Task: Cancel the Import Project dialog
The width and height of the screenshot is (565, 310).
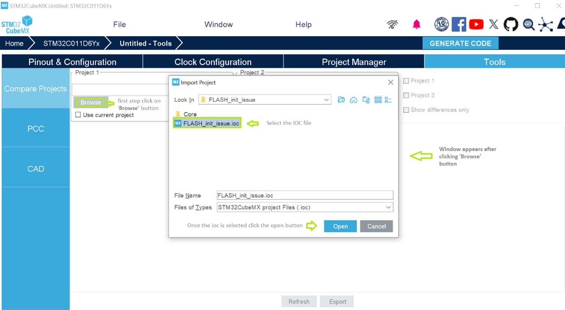Action: click(376, 226)
